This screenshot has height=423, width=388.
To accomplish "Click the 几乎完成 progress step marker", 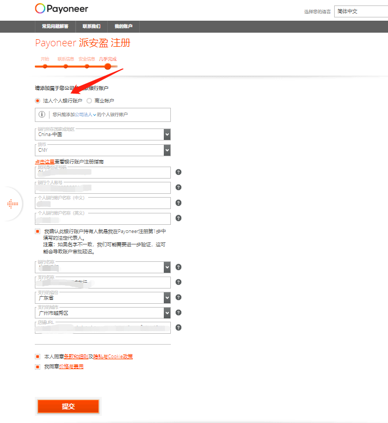I will tap(108, 66).
